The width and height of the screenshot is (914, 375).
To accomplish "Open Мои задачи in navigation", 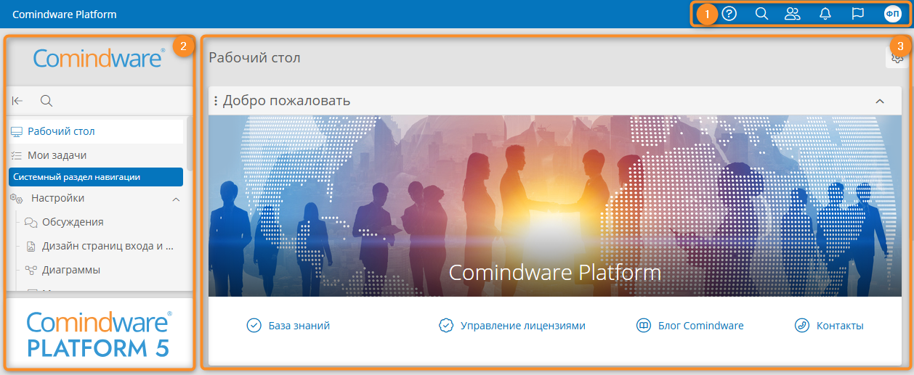I will [96, 155].
